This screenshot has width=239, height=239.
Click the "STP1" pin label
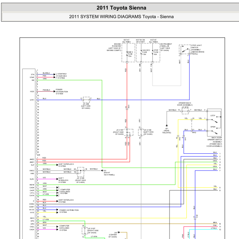click(32, 100)
